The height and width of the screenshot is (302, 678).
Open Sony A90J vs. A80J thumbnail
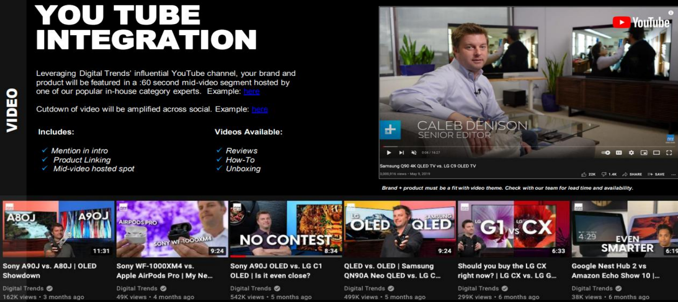(x=58, y=229)
